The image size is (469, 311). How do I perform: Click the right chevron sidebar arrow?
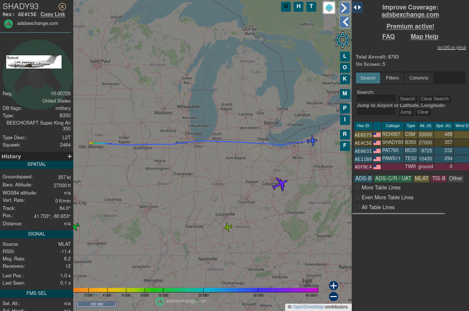[345, 8]
